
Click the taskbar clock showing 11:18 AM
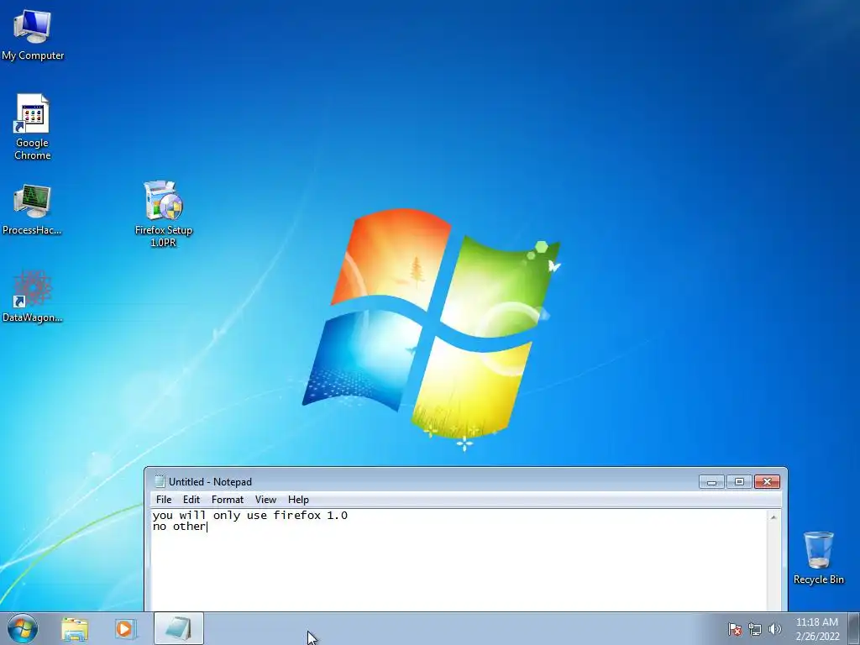(x=816, y=629)
